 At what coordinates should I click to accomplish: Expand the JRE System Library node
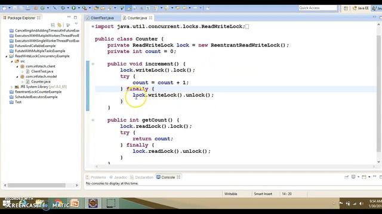(x=11, y=87)
